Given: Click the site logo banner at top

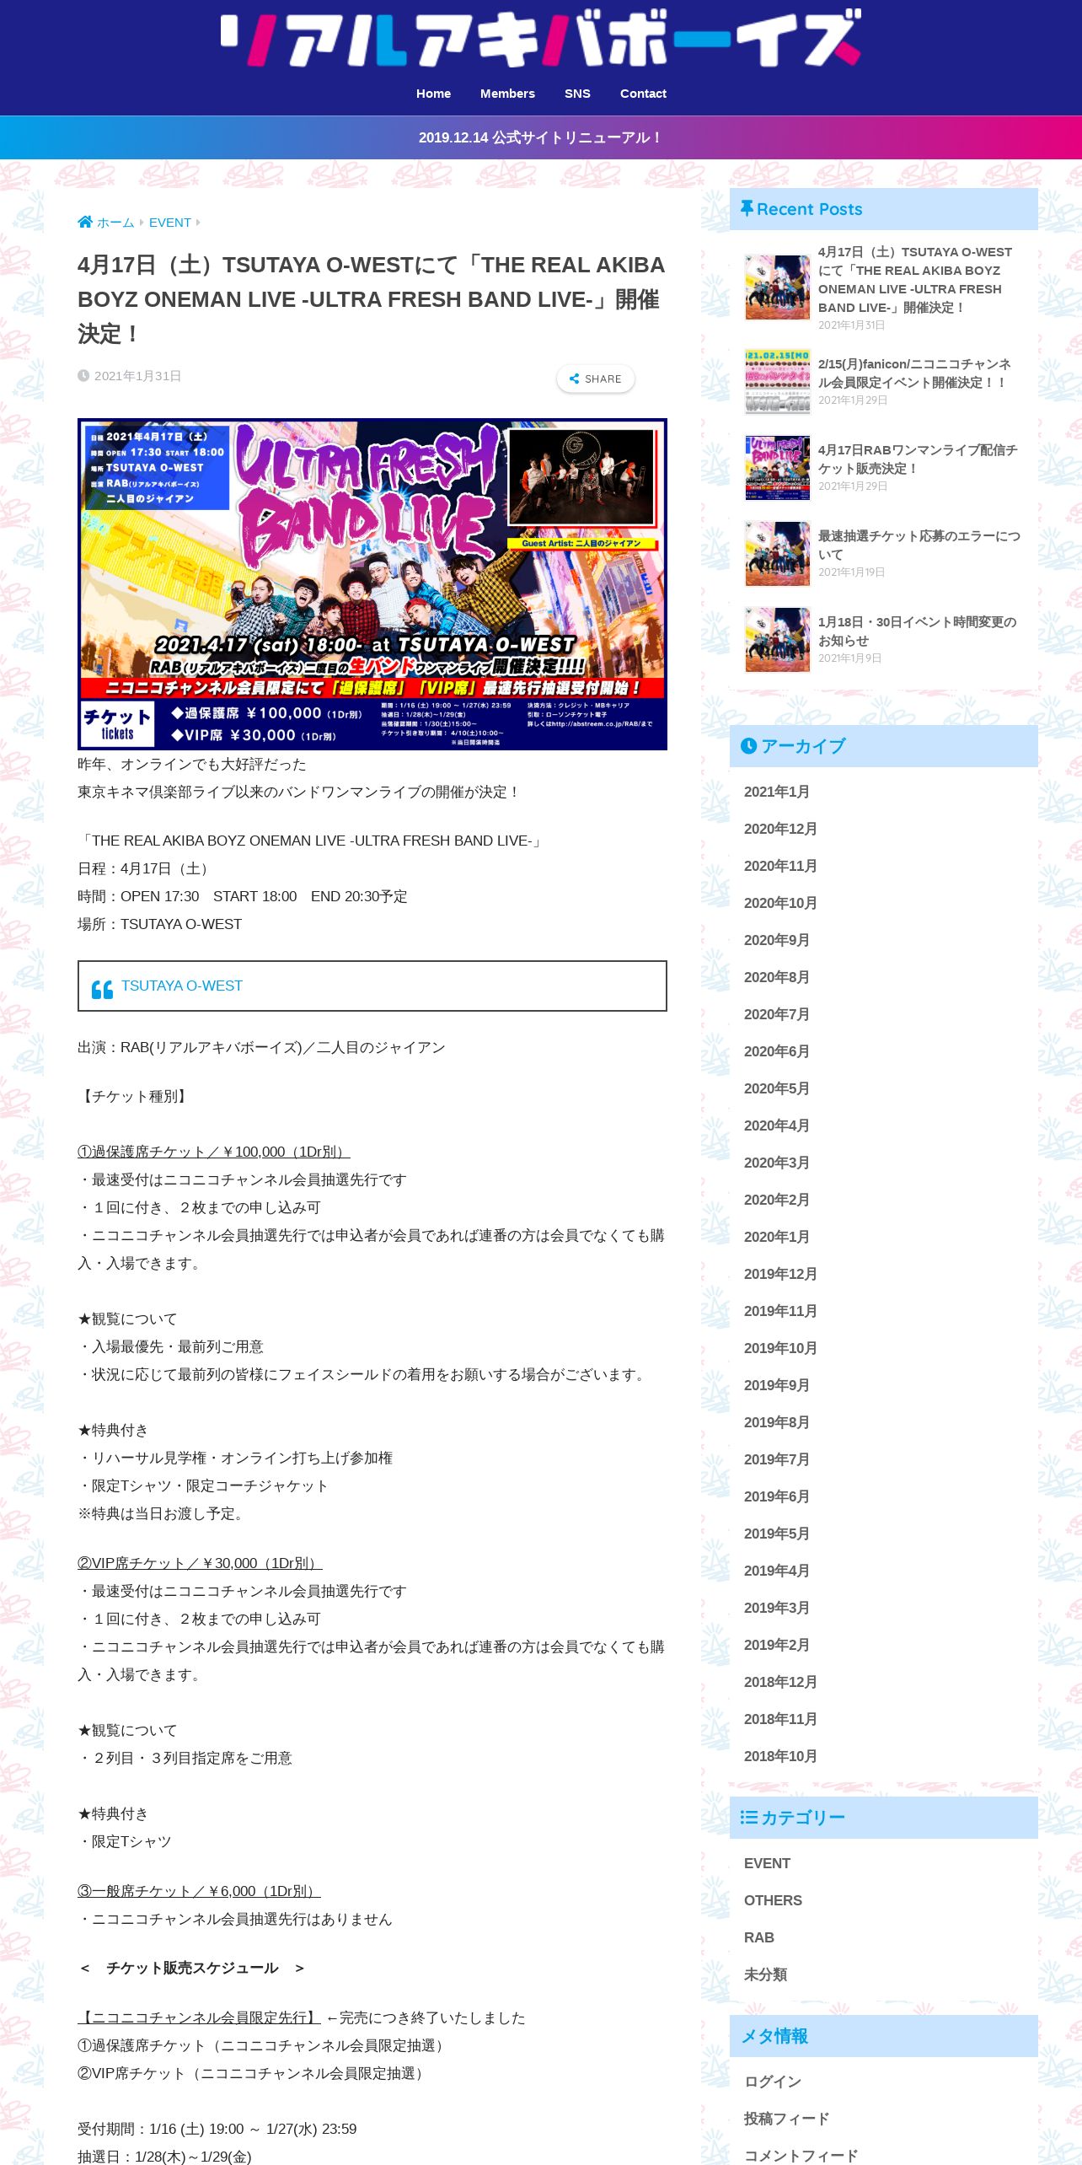Looking at the screenshot, I should point(540,39).
